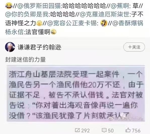
Task: Click the emoji after 子不语神怪之力
Action: 39,23
